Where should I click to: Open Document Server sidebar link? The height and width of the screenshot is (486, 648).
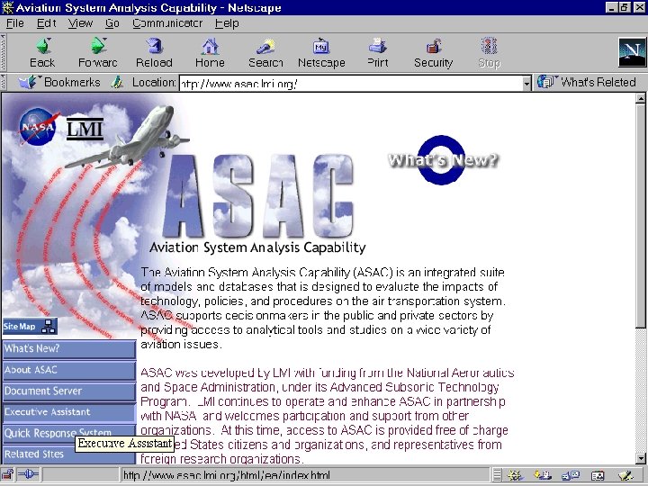69,391
